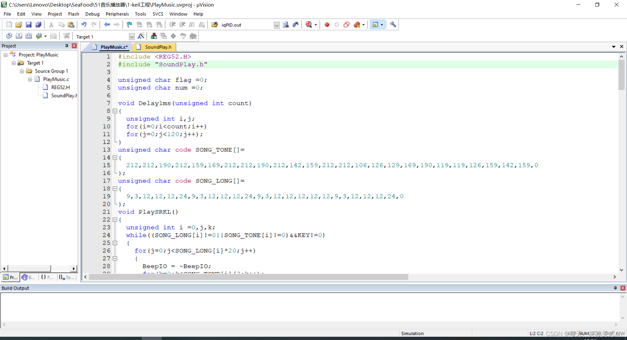Insert a breakpoint with the red dot icon
Image resolution: width=627 pixels, height=340 pixels.
click(327, 25)
